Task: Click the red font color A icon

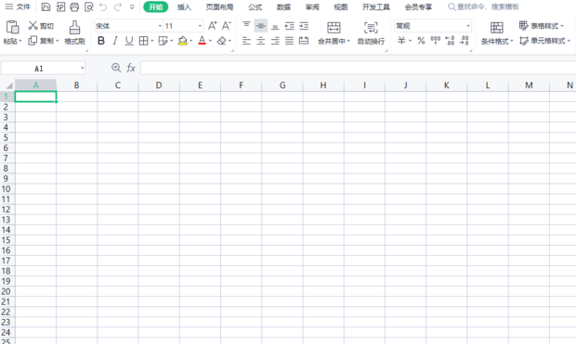Action: click(202, 41)
